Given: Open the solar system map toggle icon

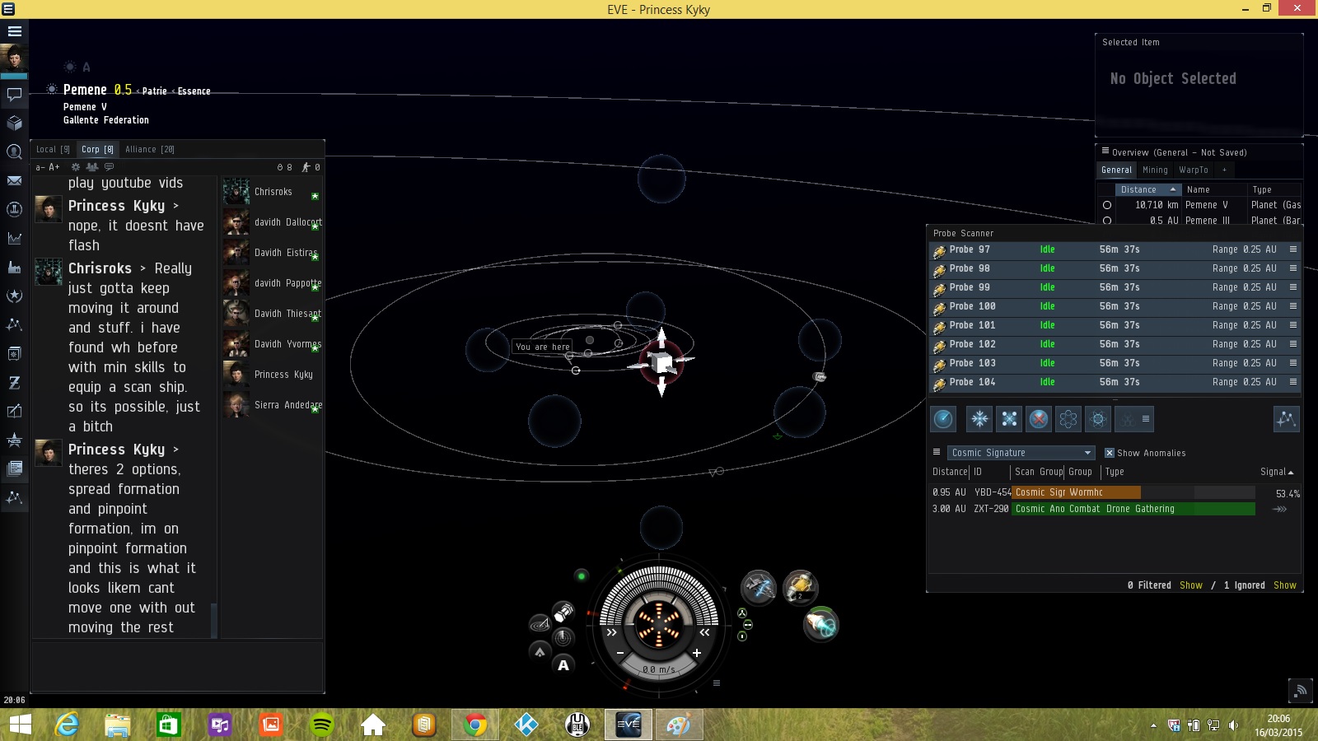Looking at the screenshot, I should (1286, 419).
